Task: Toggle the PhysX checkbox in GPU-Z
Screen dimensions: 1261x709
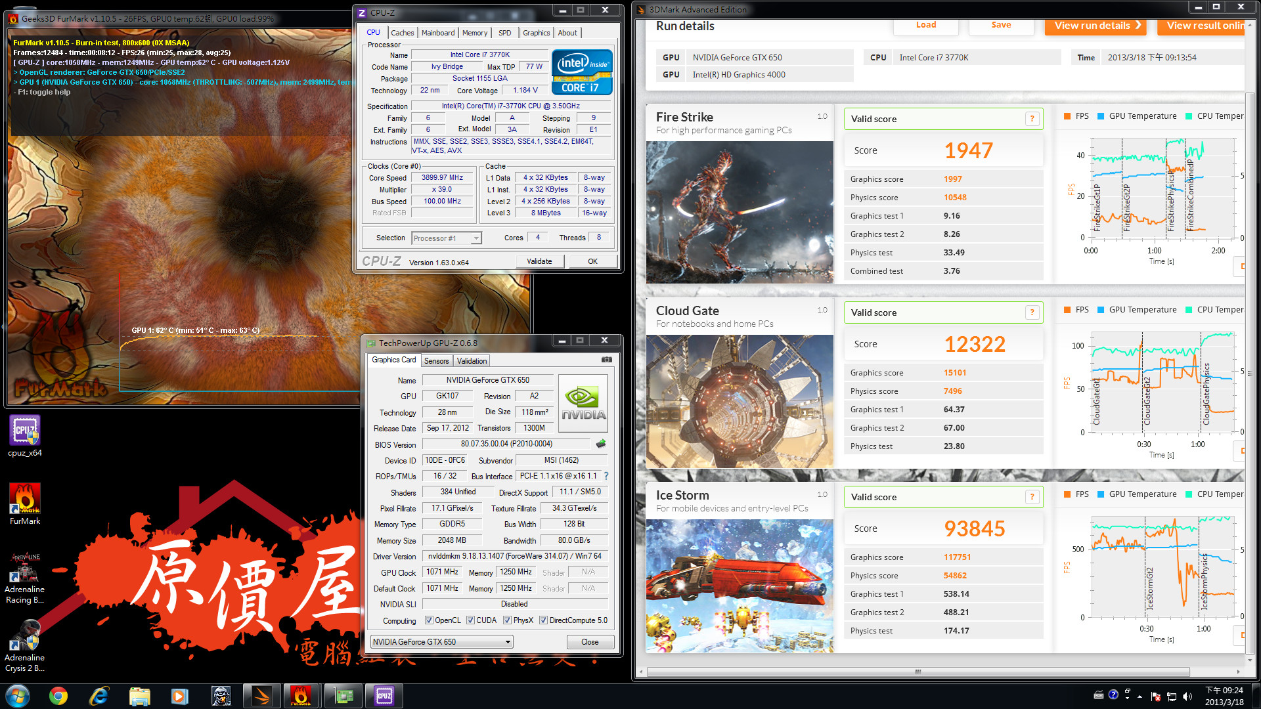Action: coord(507,620)
